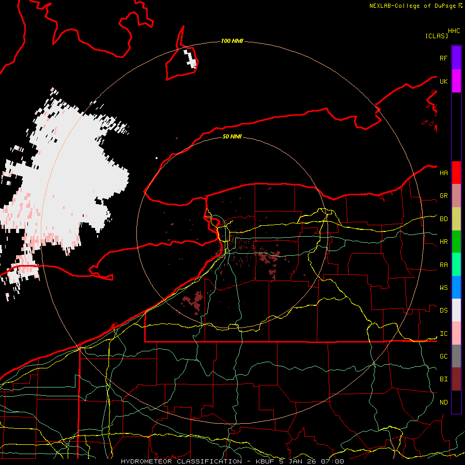Click the brown biological echo cluster southwest of radar
This screenshot has height=465, width=465.
tap(193, 302)
